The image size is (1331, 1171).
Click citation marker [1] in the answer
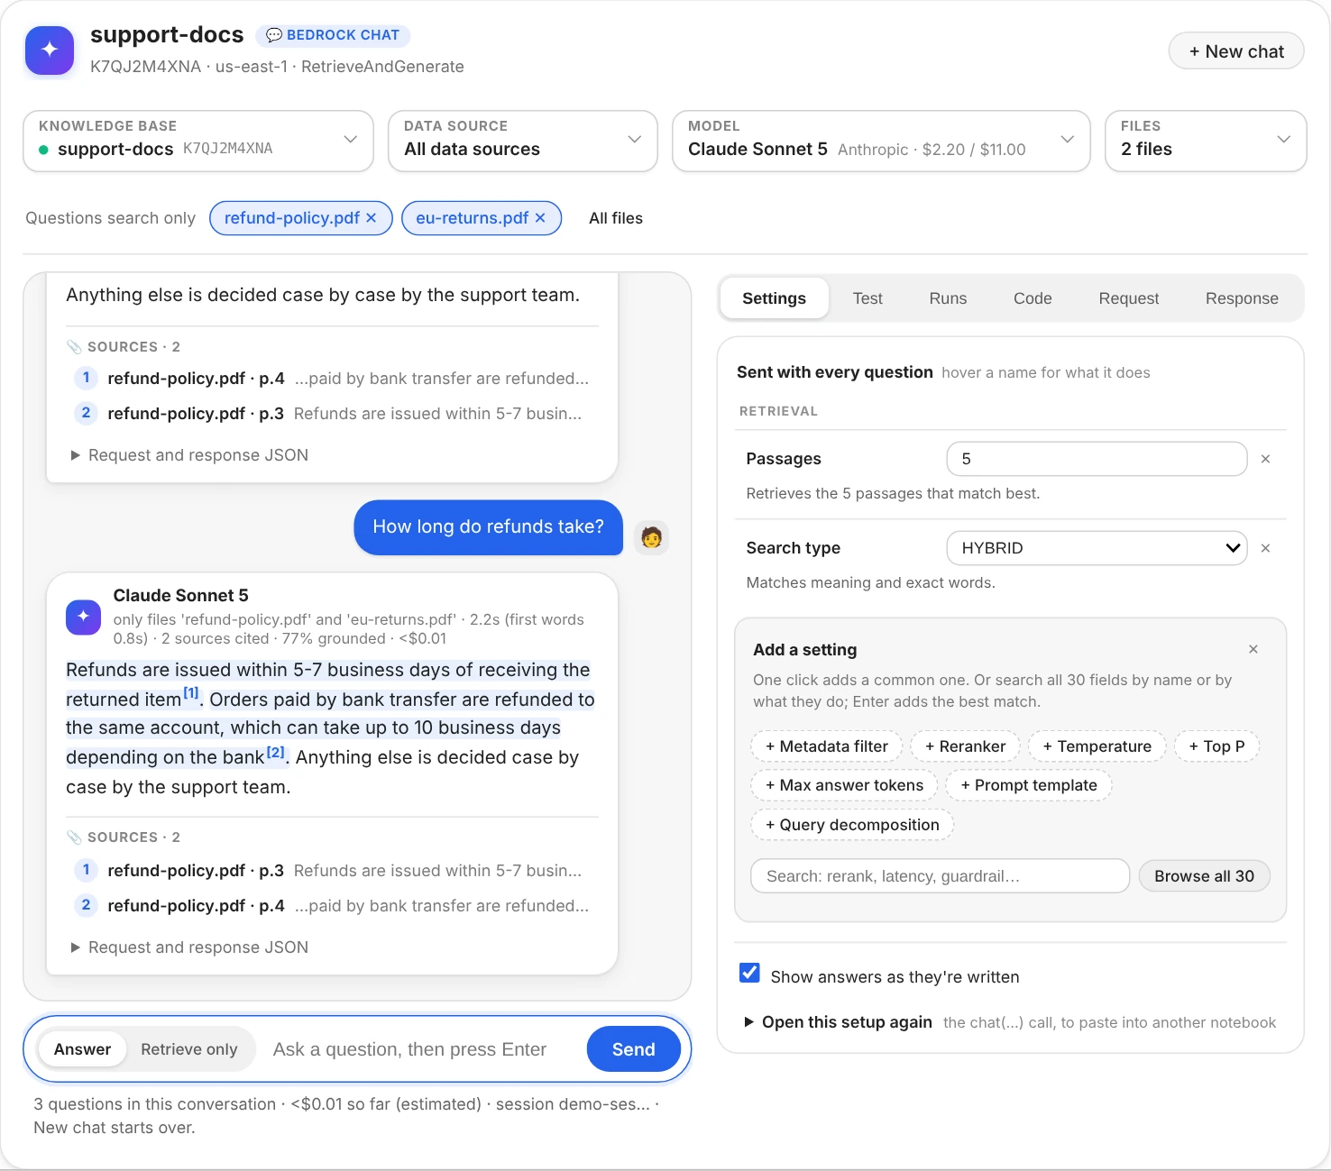point(191,693)
